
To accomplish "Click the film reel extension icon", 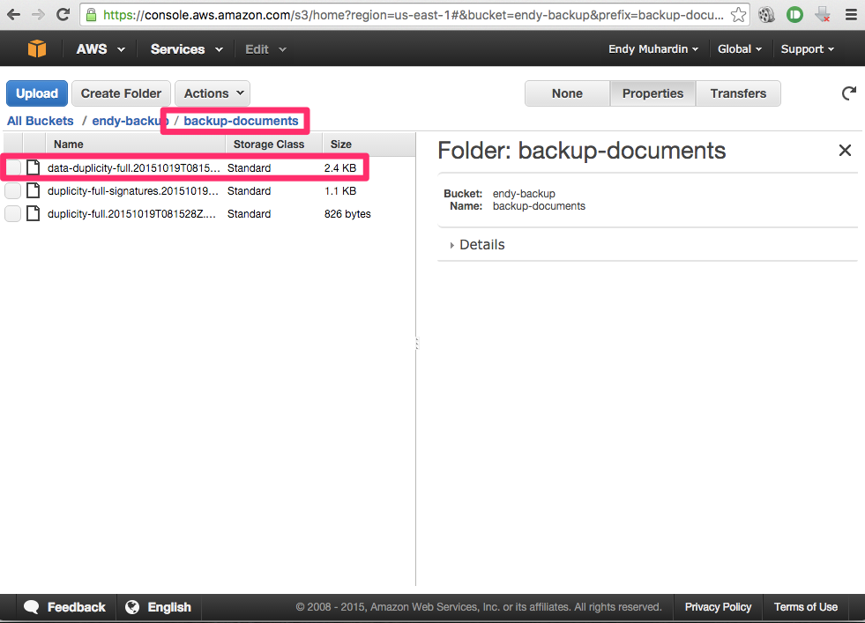I will click(766, 15).
